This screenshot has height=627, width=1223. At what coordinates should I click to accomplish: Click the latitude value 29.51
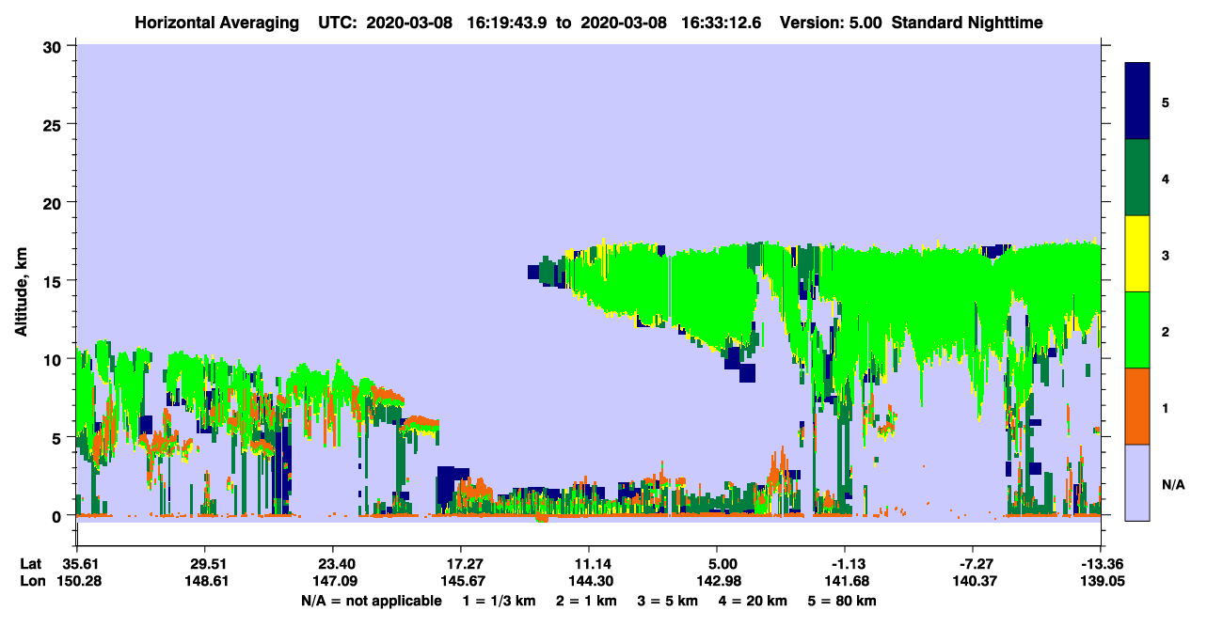204,564
